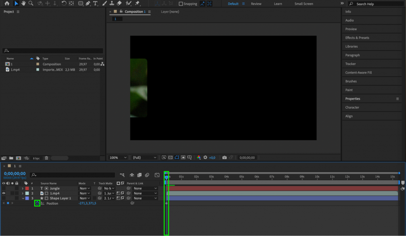This screenshot has height=236, width=406.
Task: Move the current-time indicator on the timeline
Action: (x=166, y=177)
